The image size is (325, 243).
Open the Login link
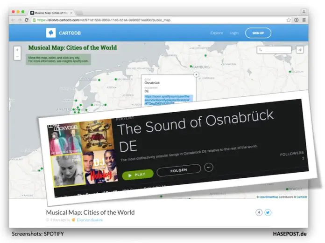click(x=234, y=33)
